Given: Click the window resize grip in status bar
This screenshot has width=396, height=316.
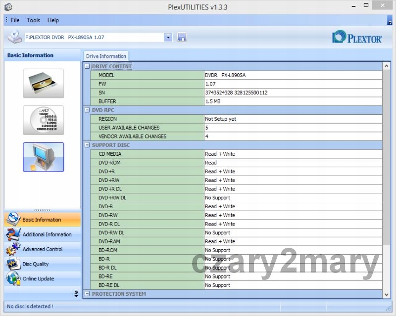Looking at the screenshot, I should (x=389, y=309).
